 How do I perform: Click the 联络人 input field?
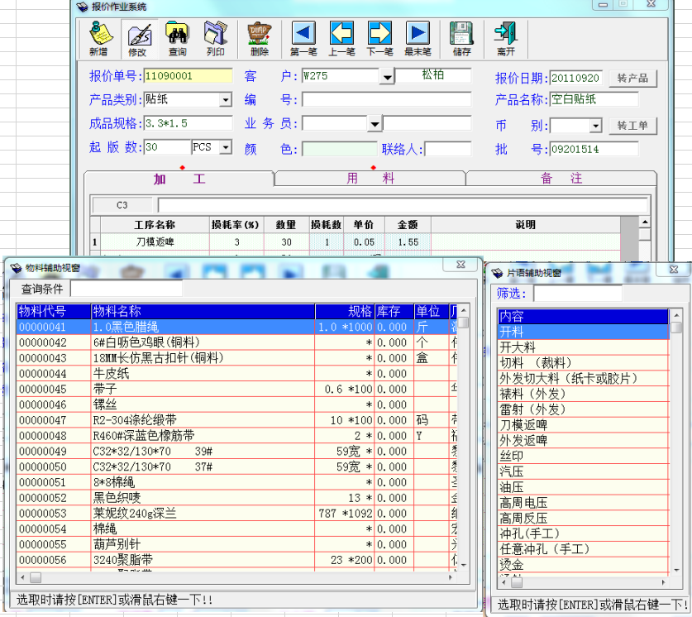(447, 149)
